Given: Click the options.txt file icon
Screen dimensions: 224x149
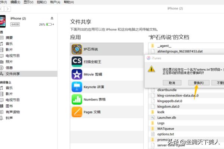Looking at the screenshot, I should (153, 134).
